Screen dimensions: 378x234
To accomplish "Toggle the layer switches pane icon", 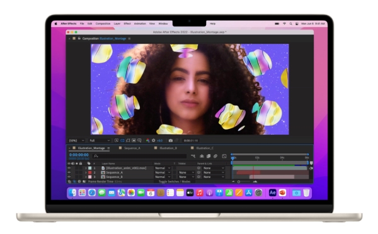I will tap(69, 182).
